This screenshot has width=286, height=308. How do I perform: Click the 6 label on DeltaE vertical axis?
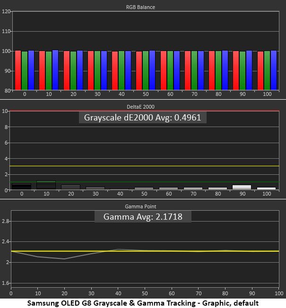click(x=6, y=143)
